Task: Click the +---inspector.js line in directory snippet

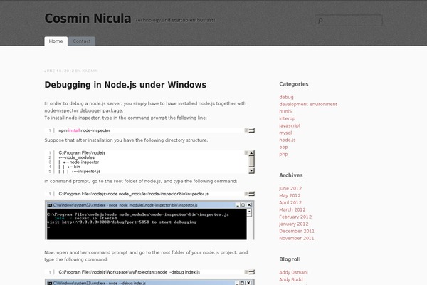Action: tap(80, 171)
